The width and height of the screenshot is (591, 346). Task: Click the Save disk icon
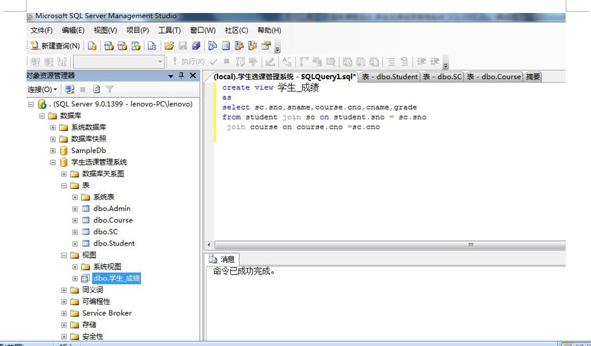tap(183, 46)
